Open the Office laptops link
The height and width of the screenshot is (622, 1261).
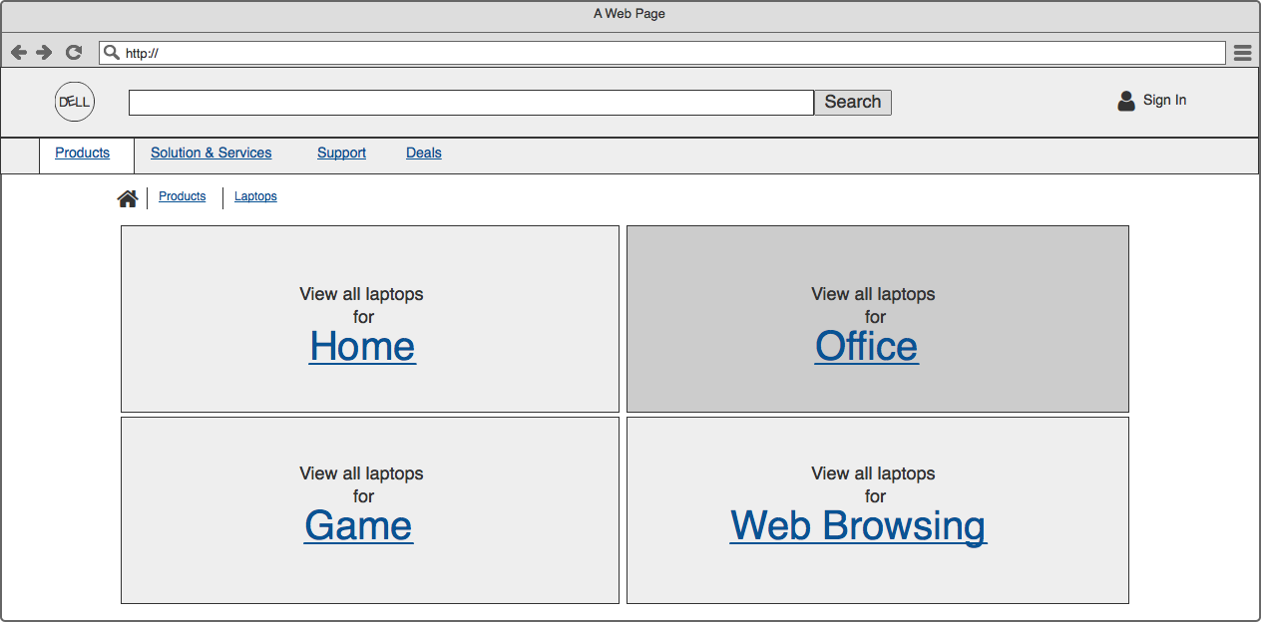(x=866, y=347)
